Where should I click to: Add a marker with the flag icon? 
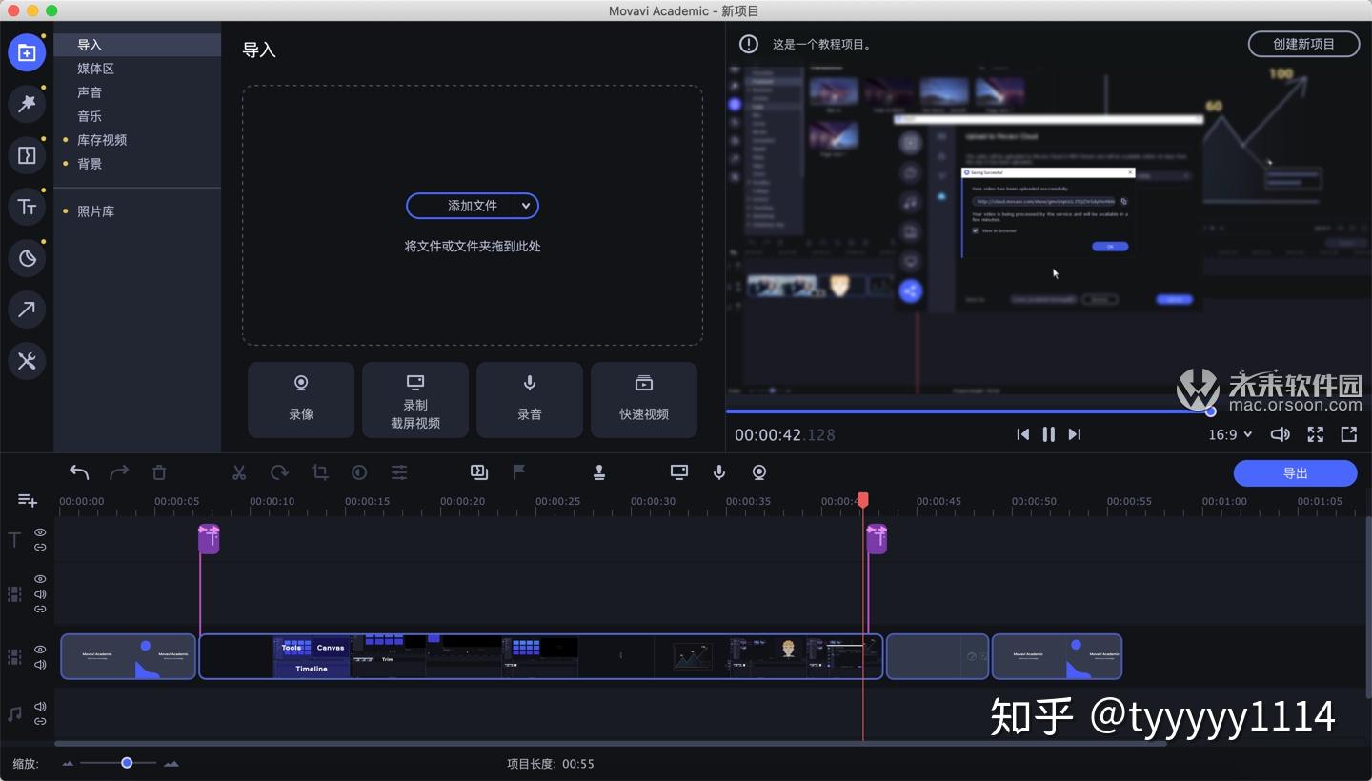(x=519, y=471)
